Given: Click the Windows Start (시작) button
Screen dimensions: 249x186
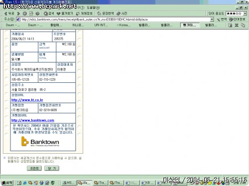Looking at the screenshot, I should (7, 183).
